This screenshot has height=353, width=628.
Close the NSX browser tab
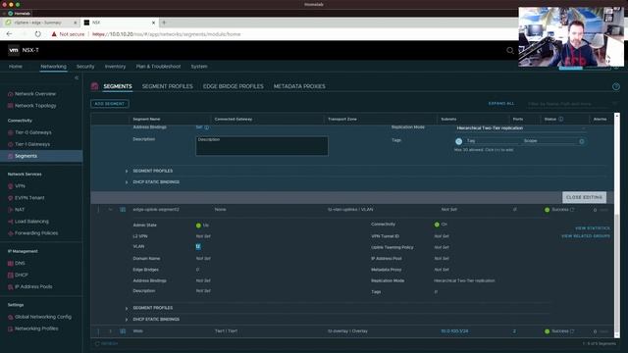coord(153,23)
